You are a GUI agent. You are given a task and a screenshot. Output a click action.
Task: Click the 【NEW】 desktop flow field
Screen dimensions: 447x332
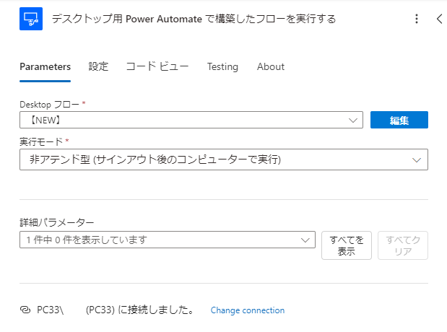click(x=181, y=121)
